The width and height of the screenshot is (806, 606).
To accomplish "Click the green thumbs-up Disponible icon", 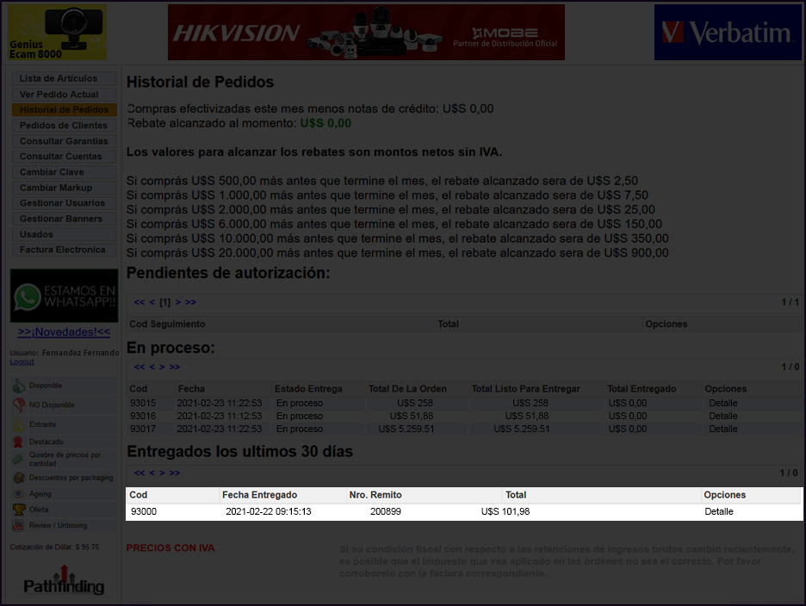I will 18,386.
